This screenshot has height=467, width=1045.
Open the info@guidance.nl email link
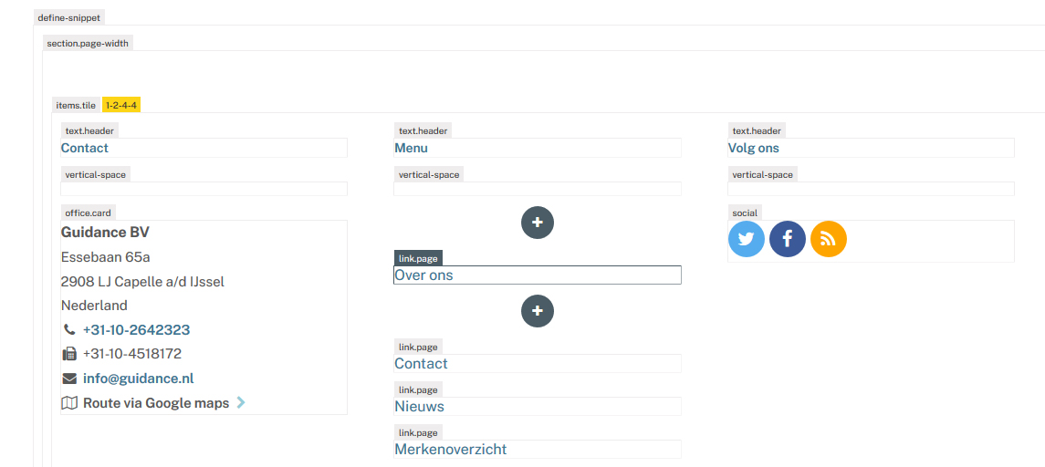point(138,379)
